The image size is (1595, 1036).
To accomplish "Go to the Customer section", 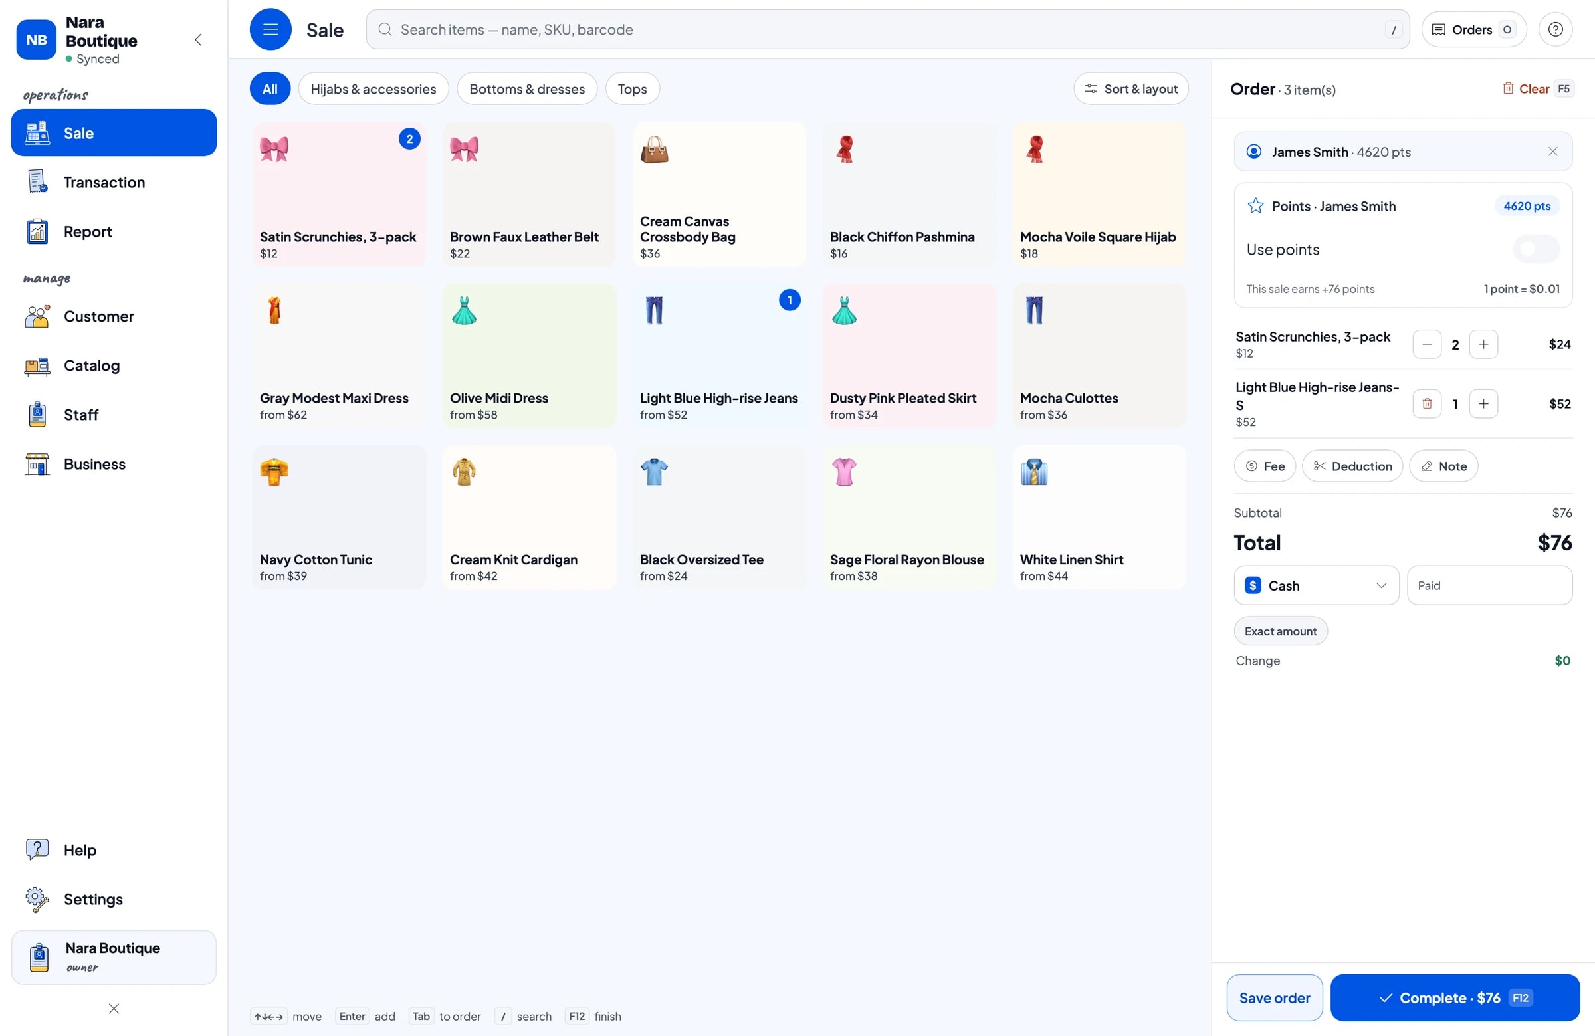I will coord(114,316).
